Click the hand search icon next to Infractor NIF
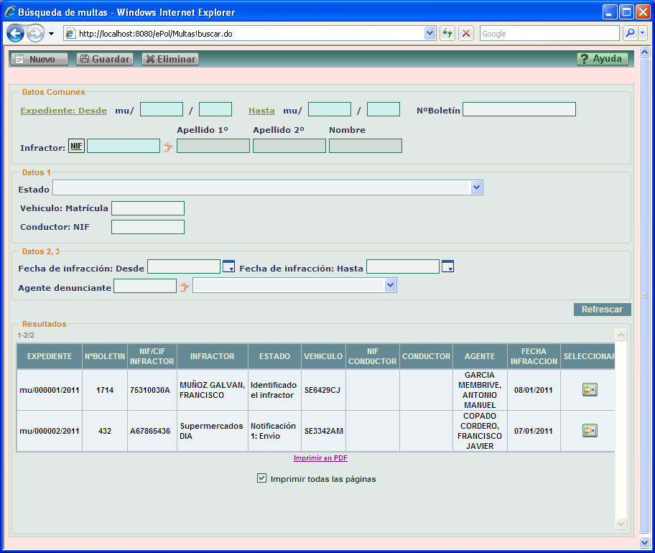Image resolution: width=655 pixels, height=553 pixels. [168, 147]
